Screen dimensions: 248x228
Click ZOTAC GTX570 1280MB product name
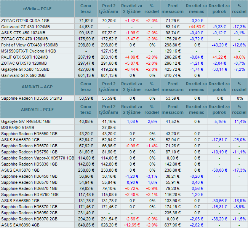tap(24, 63)
